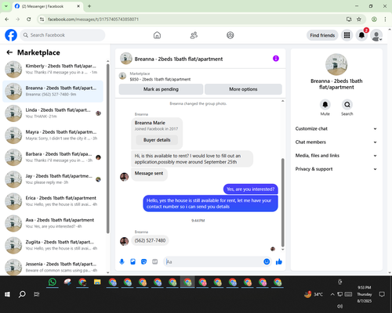Open a new browser tab
This screenshot has width=392, height=313.
pos(89,6)
